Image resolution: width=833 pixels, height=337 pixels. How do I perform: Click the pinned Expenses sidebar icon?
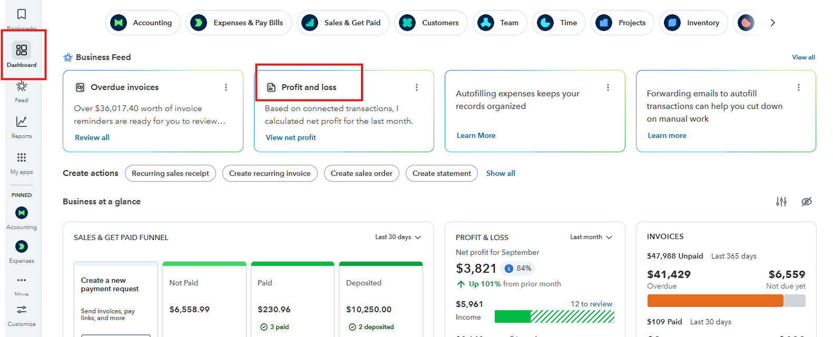[x=22, y=246]
